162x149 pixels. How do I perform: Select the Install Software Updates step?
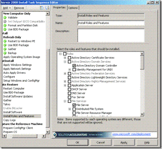(x=18, y=97)
